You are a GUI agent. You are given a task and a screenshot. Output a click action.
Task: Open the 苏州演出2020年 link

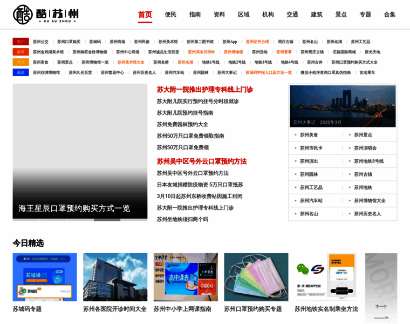(x=201, y=52)
